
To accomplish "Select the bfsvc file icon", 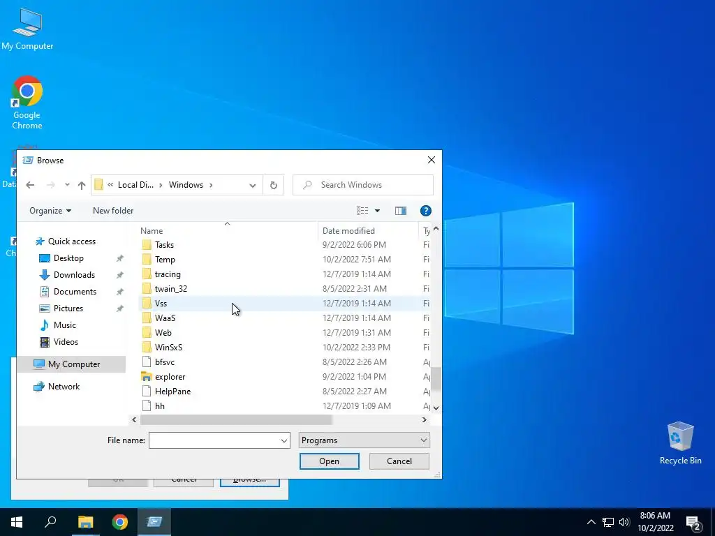I will [147, 362].
